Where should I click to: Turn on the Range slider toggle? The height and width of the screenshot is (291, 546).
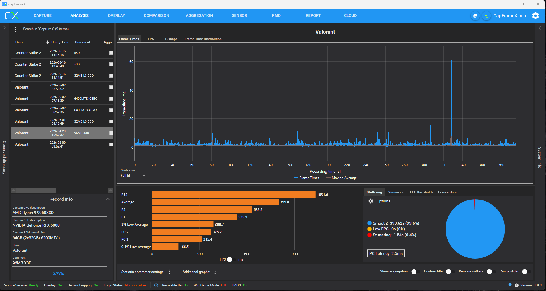pos(527,272)
